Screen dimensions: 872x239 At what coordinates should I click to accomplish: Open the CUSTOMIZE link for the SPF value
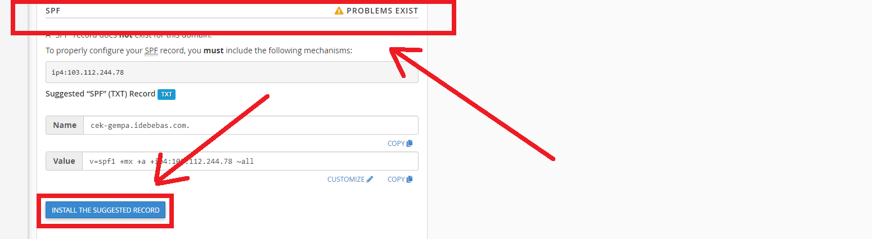346,180
